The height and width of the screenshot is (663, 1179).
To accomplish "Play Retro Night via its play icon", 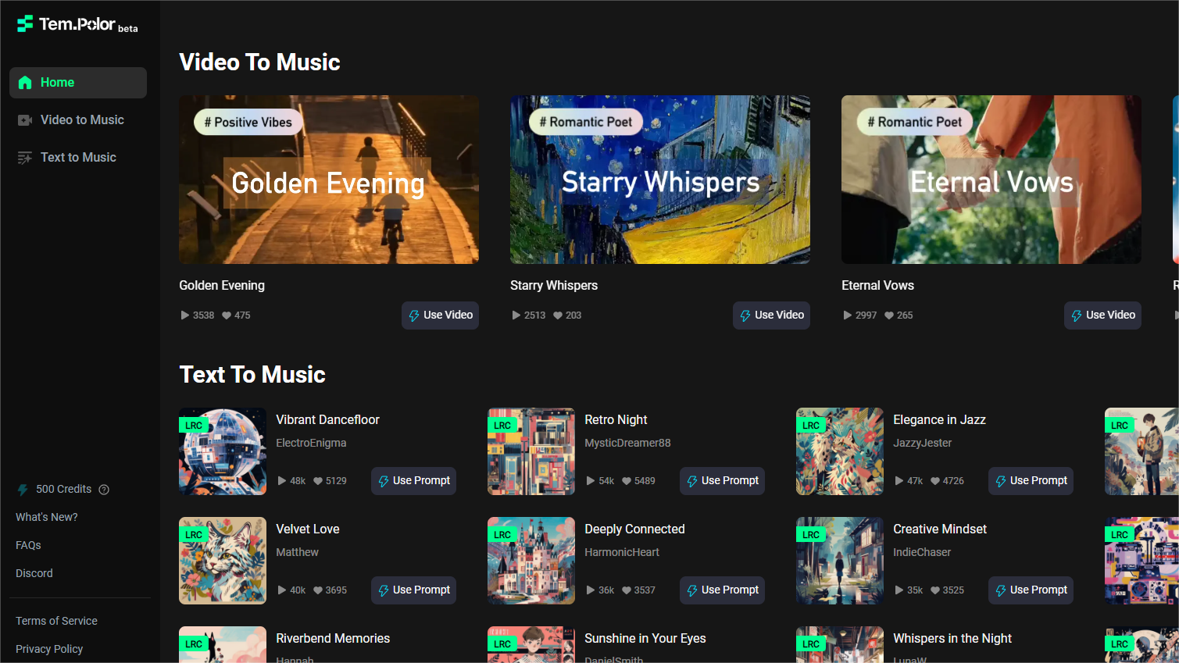I will [x=591, y=481].
